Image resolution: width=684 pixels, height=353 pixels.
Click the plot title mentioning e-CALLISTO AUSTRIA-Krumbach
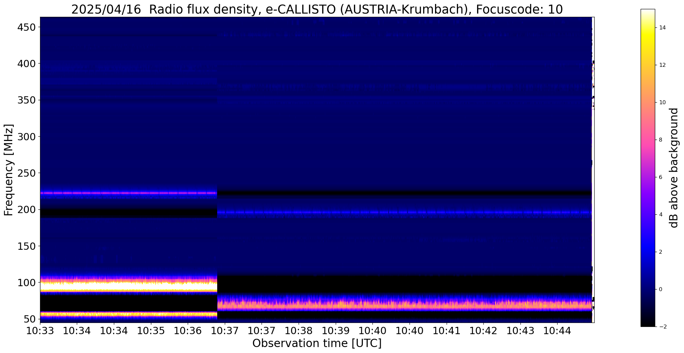(x=317, y=9)
